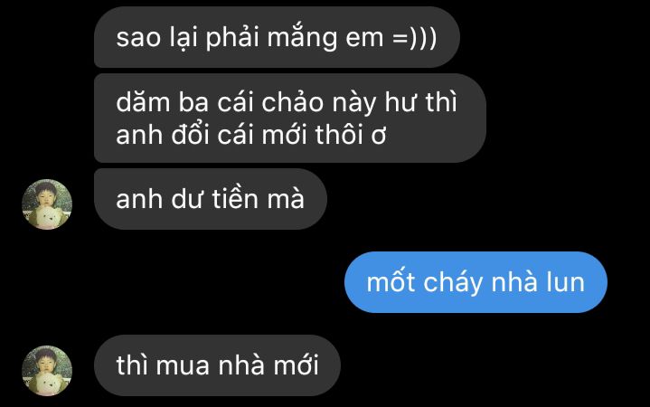
Task: Open sender avatar beside "thì mua nhà mới"
Action: (x=47, y=371)
